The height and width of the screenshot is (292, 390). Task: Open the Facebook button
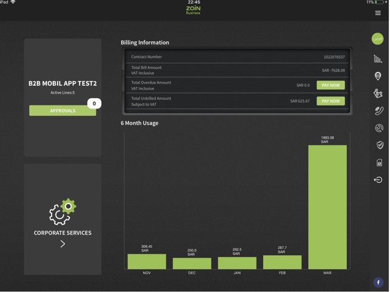(378, 282)
